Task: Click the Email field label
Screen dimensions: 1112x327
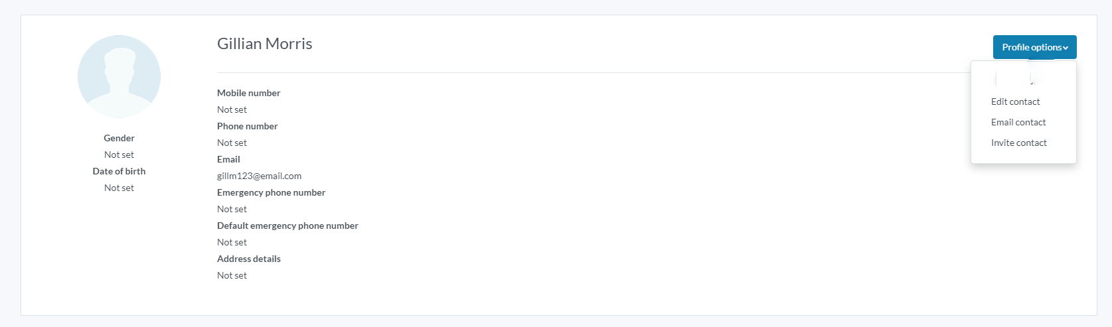Action: point(228,159)
